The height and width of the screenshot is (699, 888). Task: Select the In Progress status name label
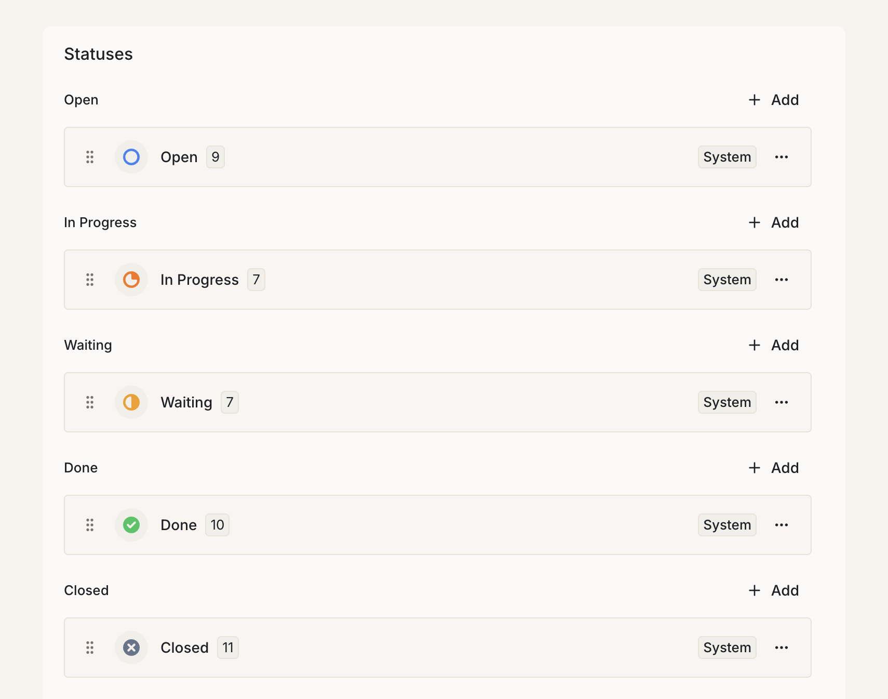point(199,280)
